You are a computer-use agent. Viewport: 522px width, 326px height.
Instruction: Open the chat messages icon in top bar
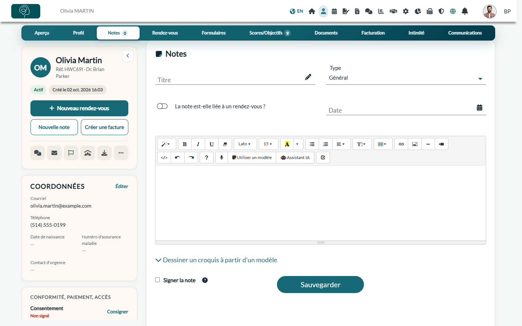pyautogui.click(x=369, y=11)
